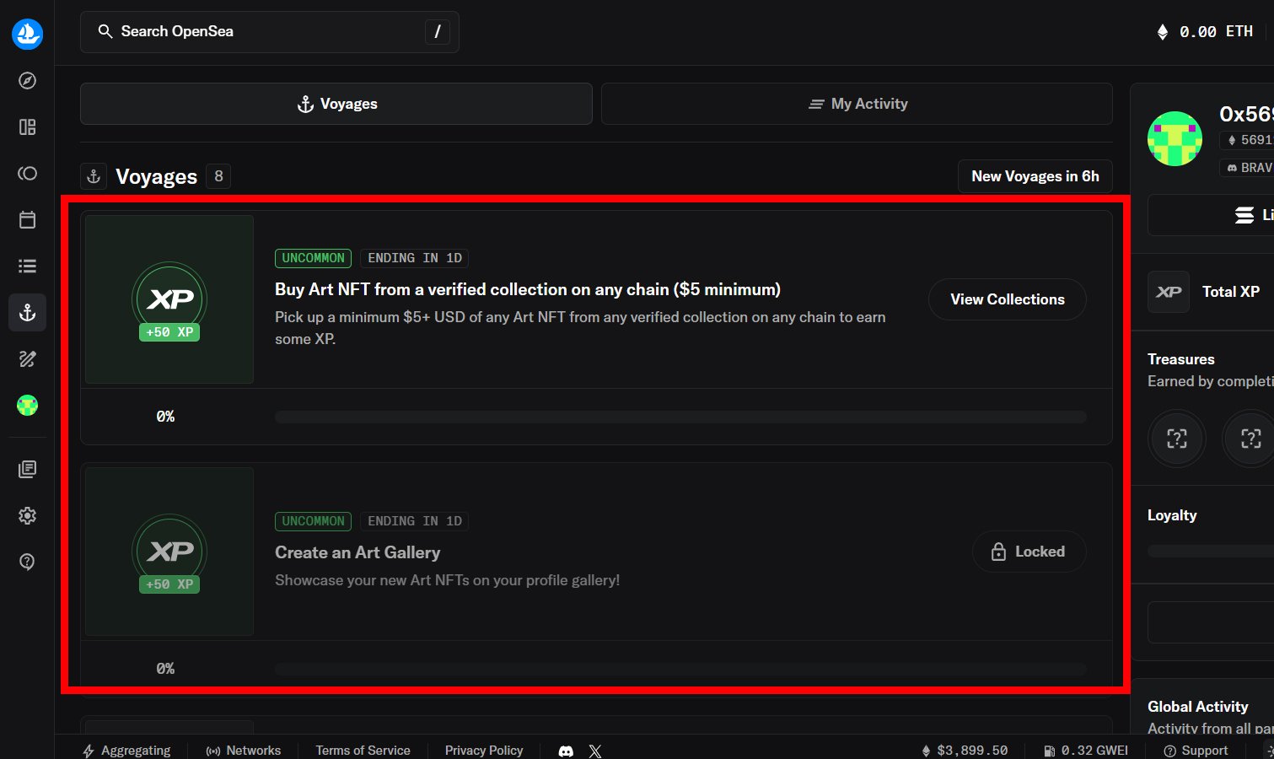
Task: Open the X social icon in footer
Action: coord(595,751)
